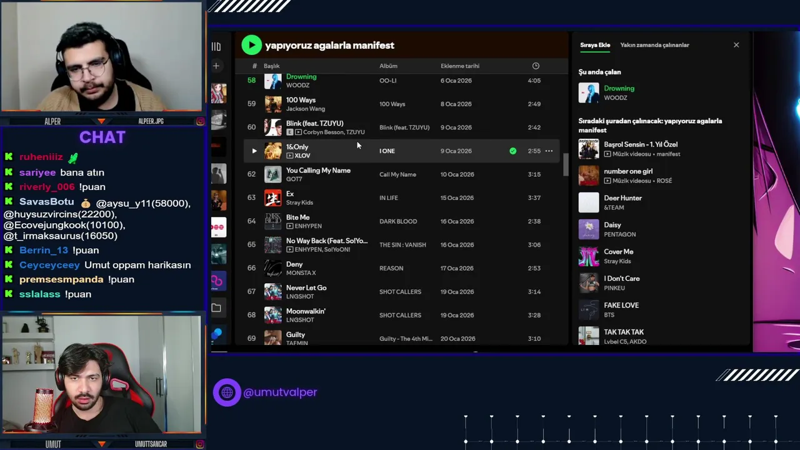The height and width of the screenshot is (450, 800).
Task: Click the video icon next to Bite Me's ENHYPEN
Action: [289, 226]
